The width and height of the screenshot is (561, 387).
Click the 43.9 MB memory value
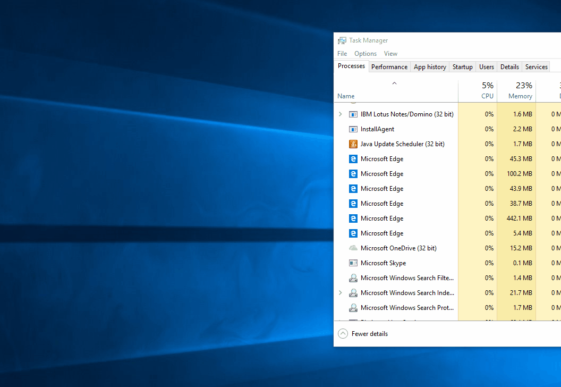(521, 189)
